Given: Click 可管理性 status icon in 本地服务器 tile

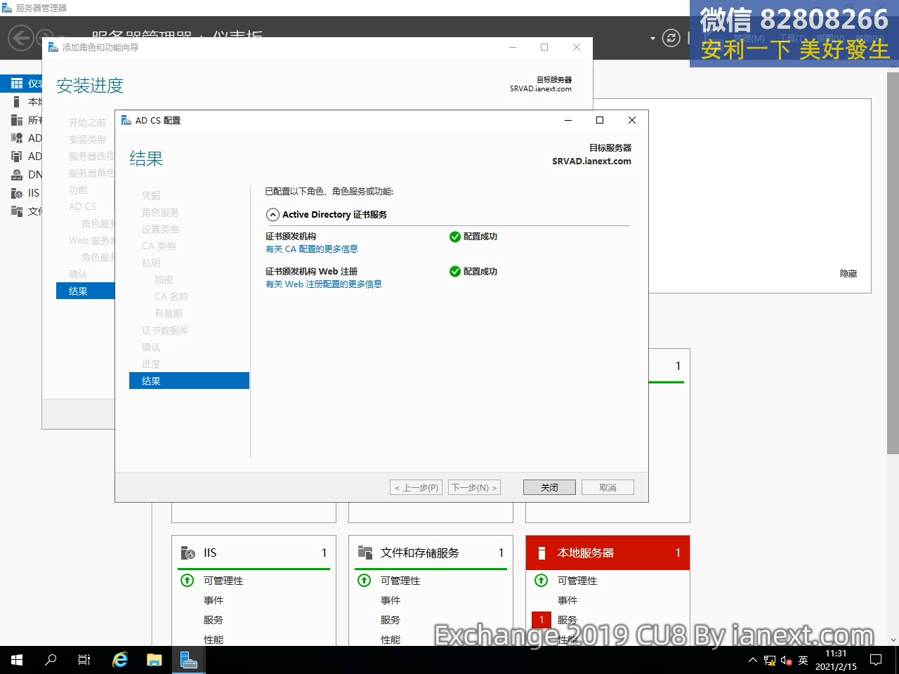Looking at the screenshot, I should click(542, 580).
